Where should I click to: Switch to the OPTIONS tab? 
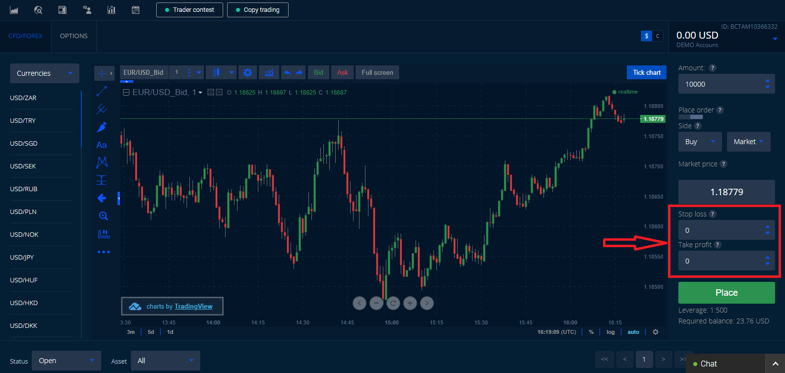[x=74, y=36]
